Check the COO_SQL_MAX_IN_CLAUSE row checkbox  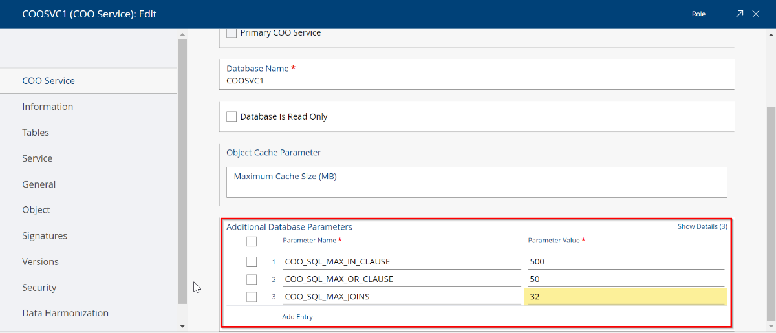[252, 262]
